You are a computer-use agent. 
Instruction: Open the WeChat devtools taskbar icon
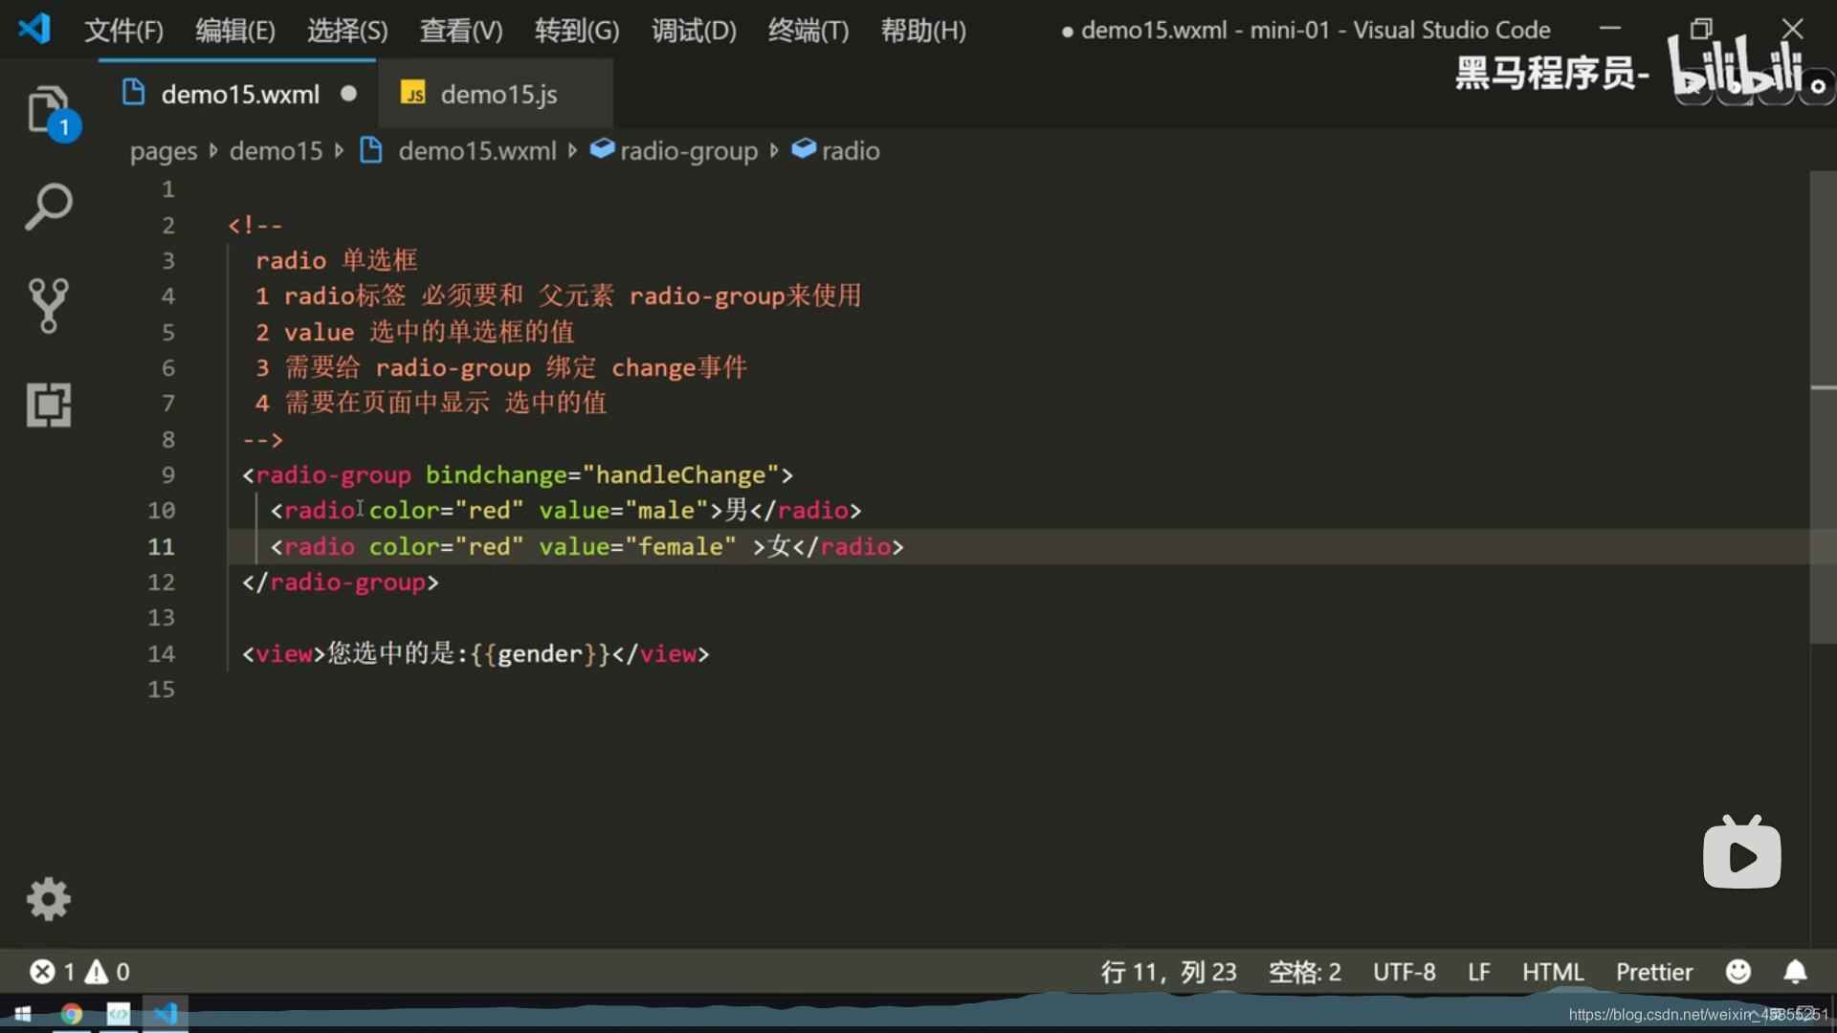119,1014
